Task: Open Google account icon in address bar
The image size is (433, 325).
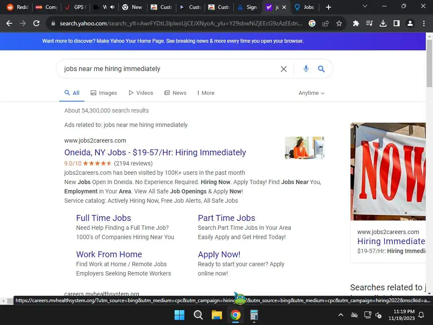Action: [312, 24]
